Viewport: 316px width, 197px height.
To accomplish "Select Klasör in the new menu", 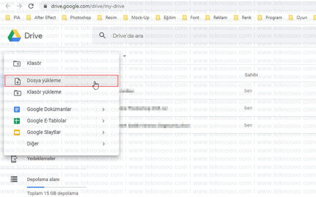I will pos(61,64).
